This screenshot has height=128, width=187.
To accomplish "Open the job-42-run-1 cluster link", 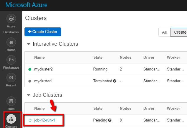I will pos(44,120).
